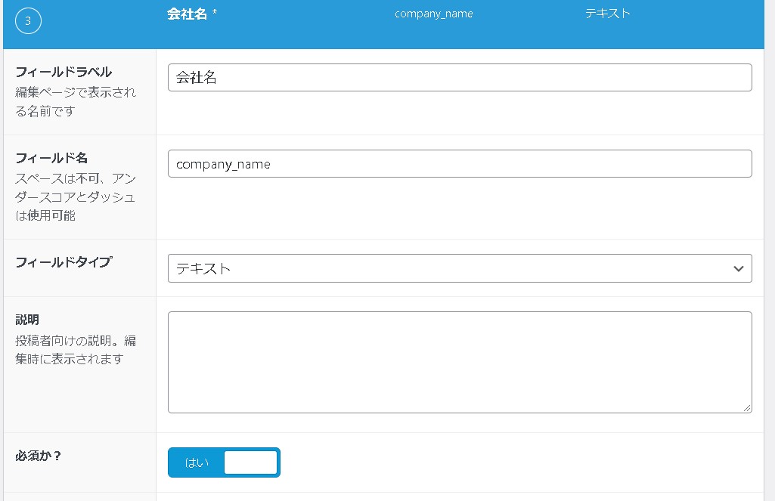Focus the フィールド名 input with company_name
The width and height of the screenshot is (775, 501).
pos(459,164)
